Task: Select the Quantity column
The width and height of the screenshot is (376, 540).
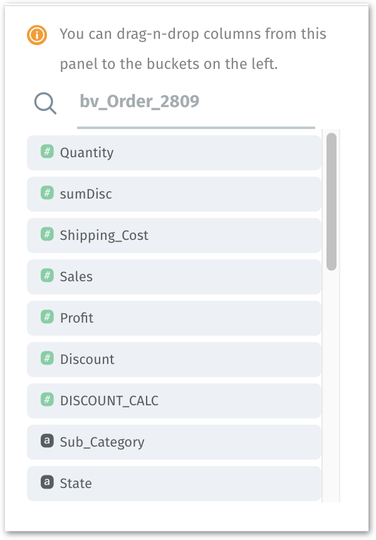Action: (174, 152)
